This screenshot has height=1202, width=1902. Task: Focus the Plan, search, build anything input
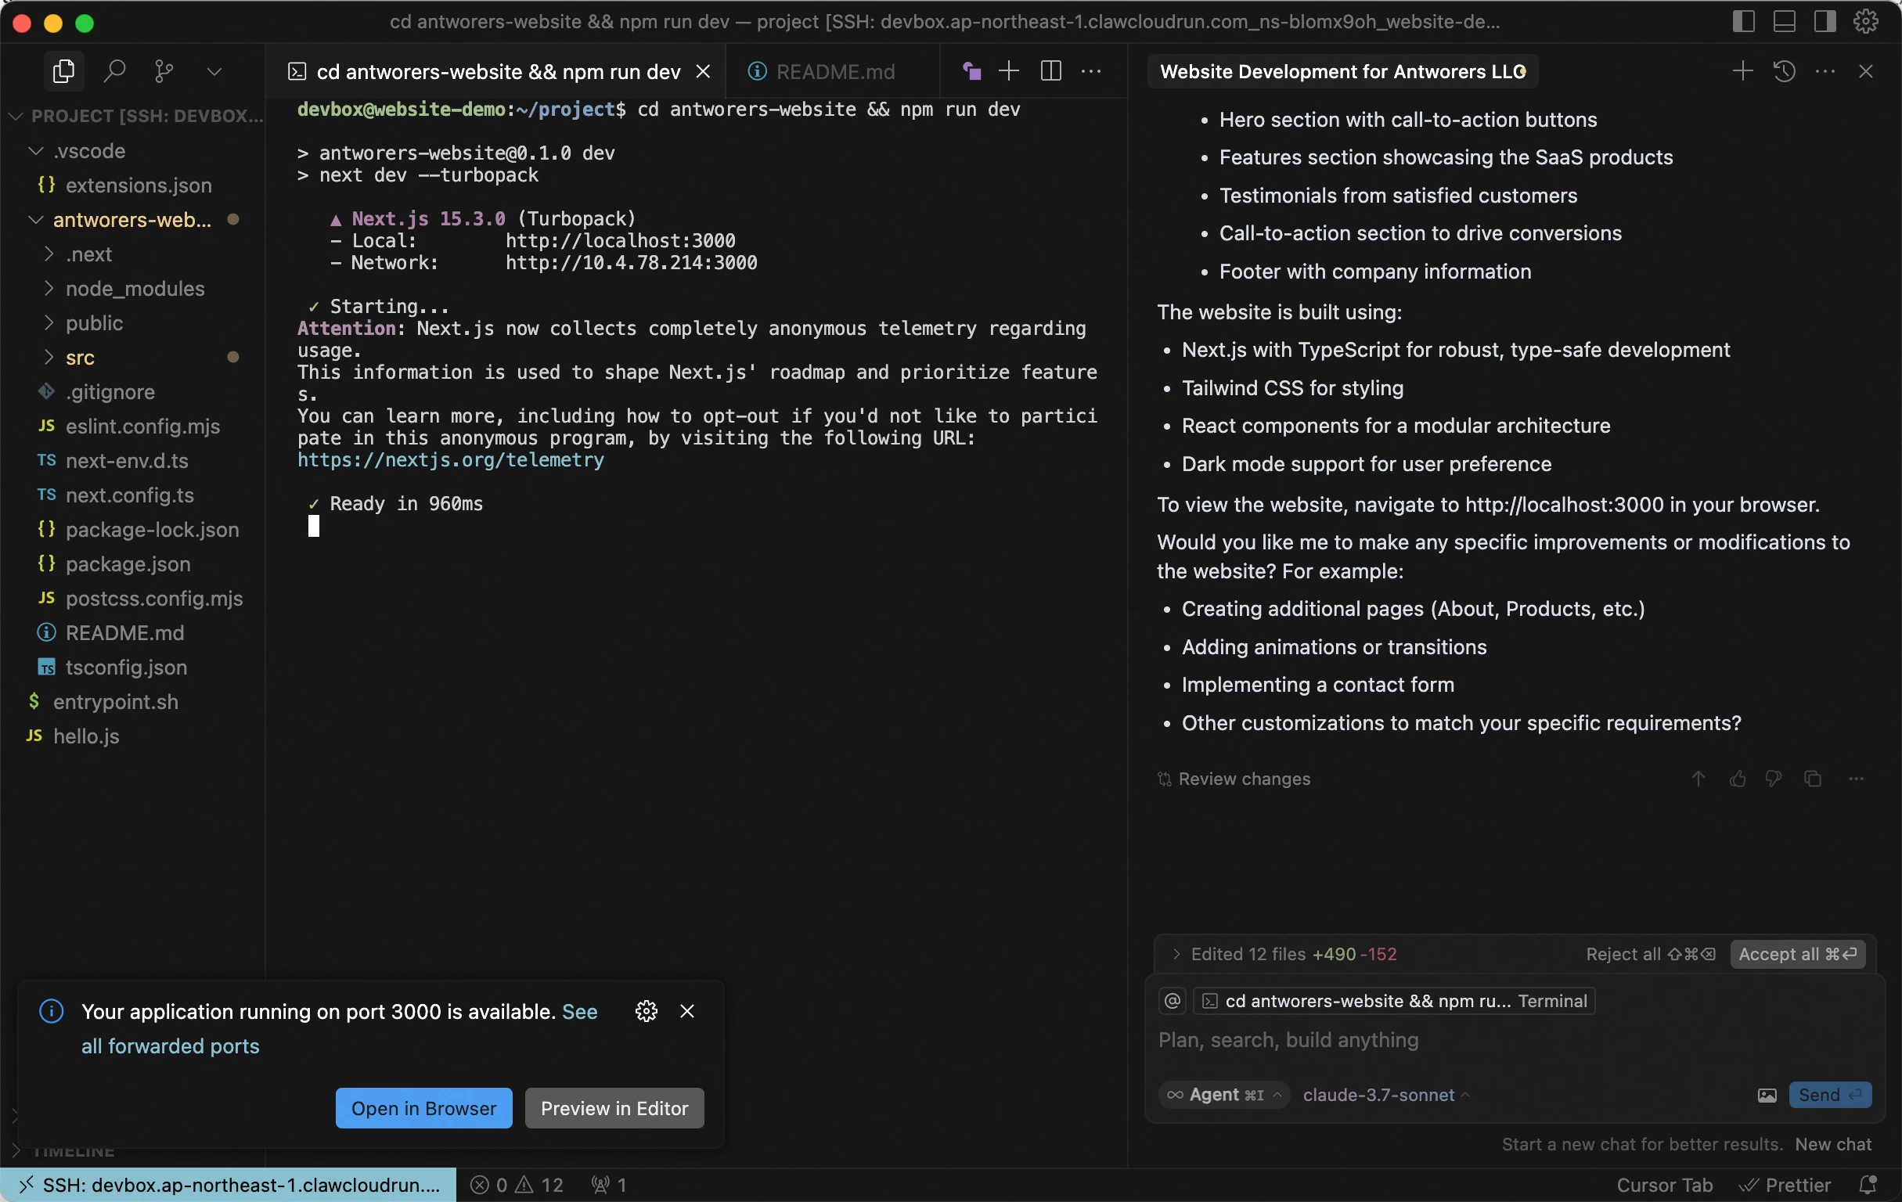1514,1040
